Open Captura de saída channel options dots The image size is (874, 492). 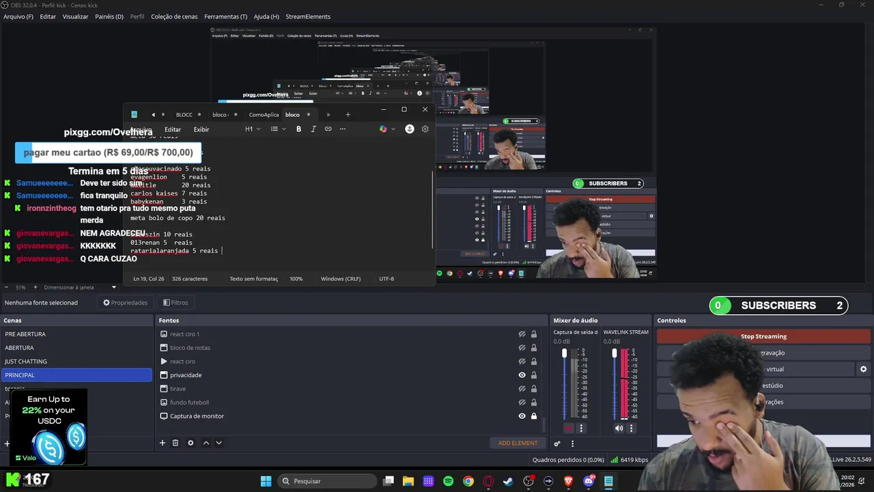coord(581,428)
